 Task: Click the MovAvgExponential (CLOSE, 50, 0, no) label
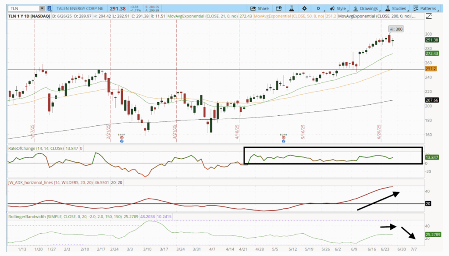[x=289, y=16]
